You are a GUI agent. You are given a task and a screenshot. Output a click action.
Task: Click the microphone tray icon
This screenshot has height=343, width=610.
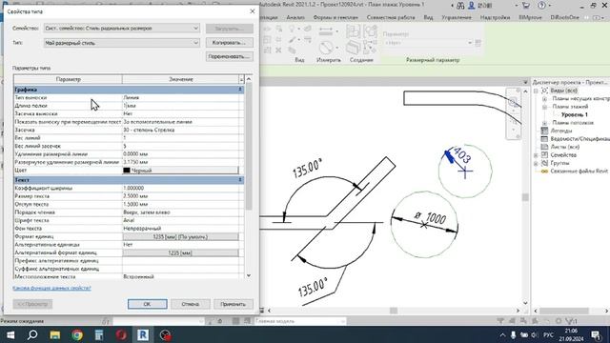pos(513,334)
